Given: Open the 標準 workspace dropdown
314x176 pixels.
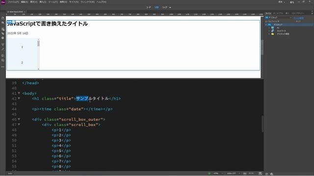Looking at the screenshot, I should click(282, 2).
